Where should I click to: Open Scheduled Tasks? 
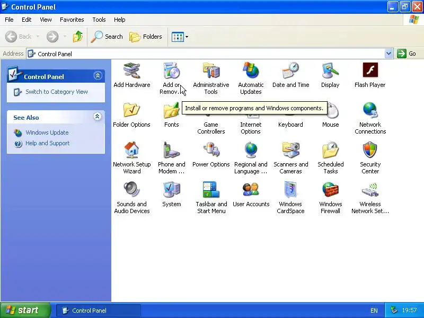330,158
